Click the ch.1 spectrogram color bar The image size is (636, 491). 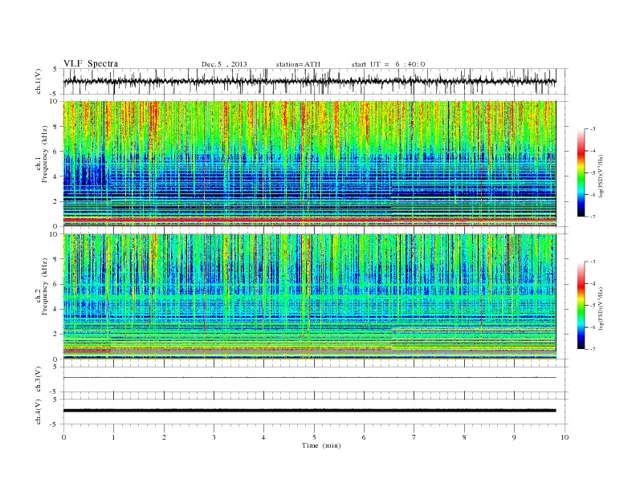pos(581,172)
